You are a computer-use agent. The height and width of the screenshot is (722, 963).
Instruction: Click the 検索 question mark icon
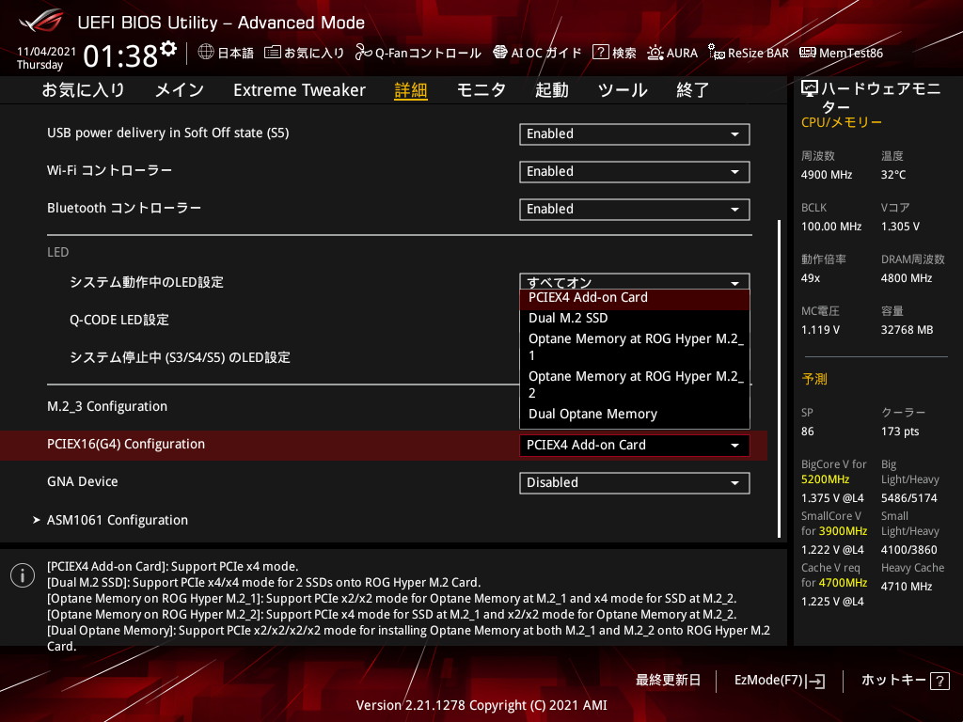click(600, 53)
